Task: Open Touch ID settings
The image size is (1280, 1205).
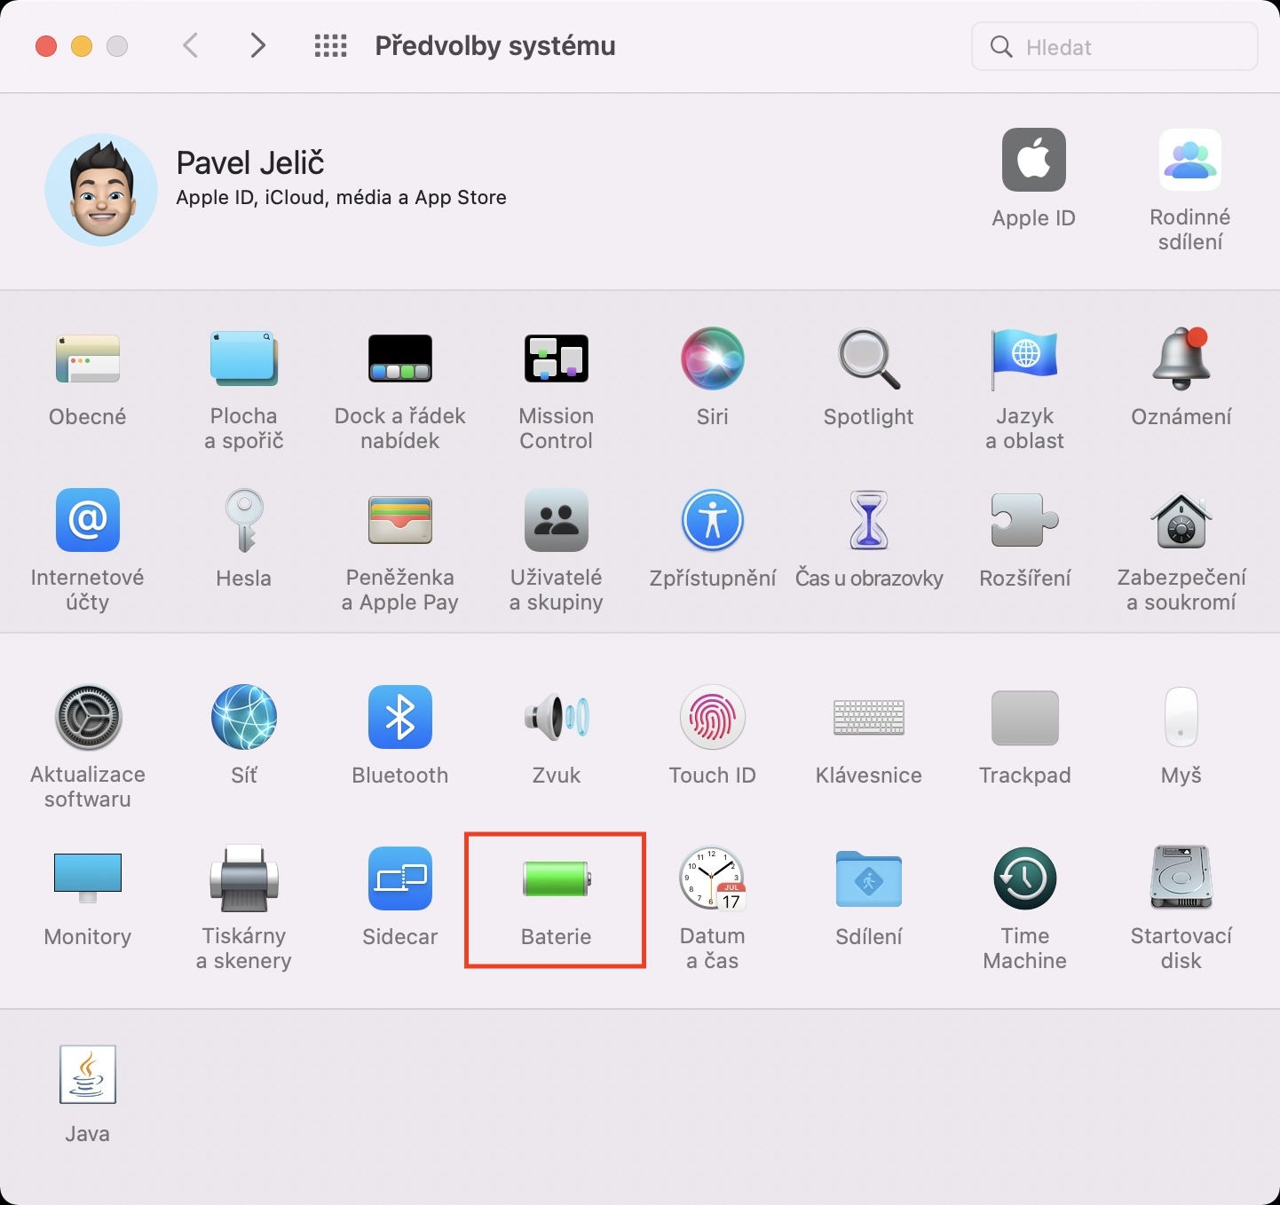Action: [713, 717]
